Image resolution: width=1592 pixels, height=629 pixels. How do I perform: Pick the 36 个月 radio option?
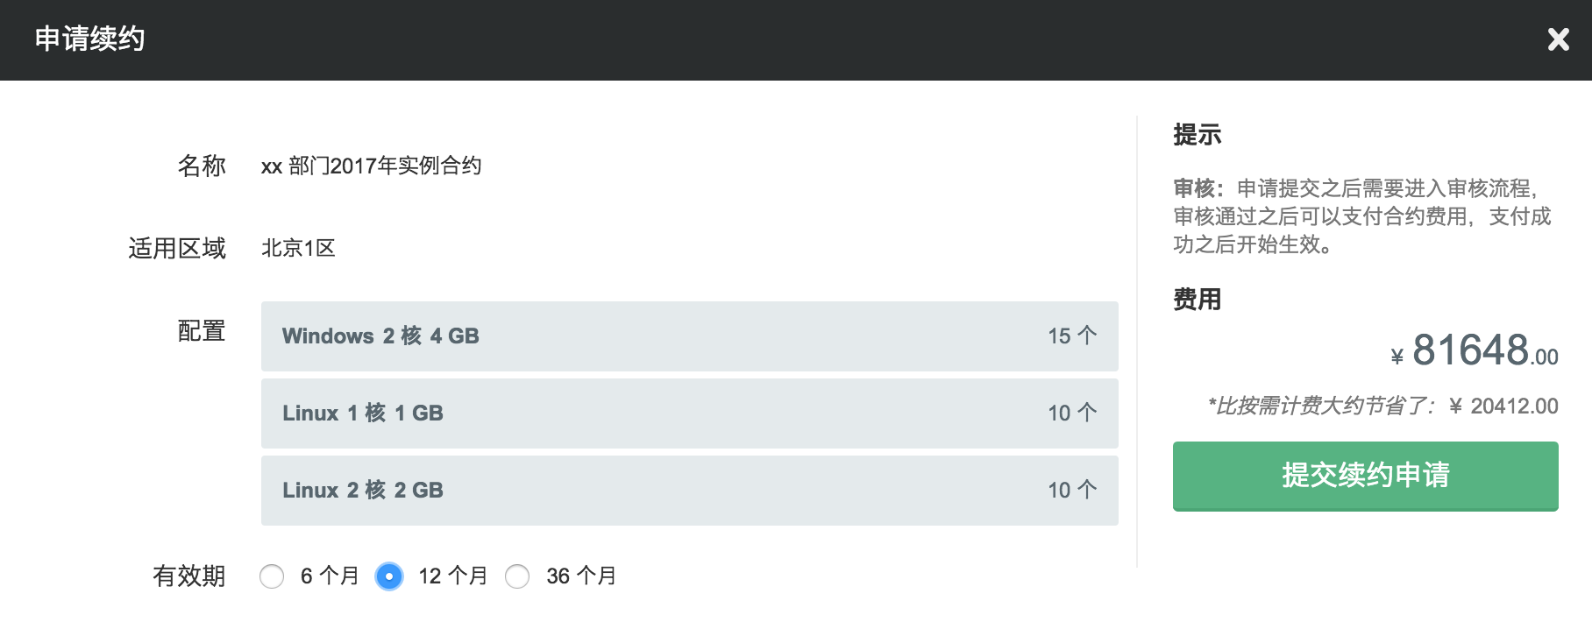(517, 576)
